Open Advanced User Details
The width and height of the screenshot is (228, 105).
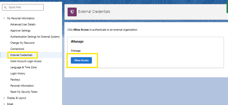pos(23,24)
